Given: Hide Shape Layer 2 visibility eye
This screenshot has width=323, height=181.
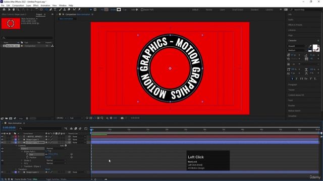Looking at the screenshot, I should pos(2,142).
